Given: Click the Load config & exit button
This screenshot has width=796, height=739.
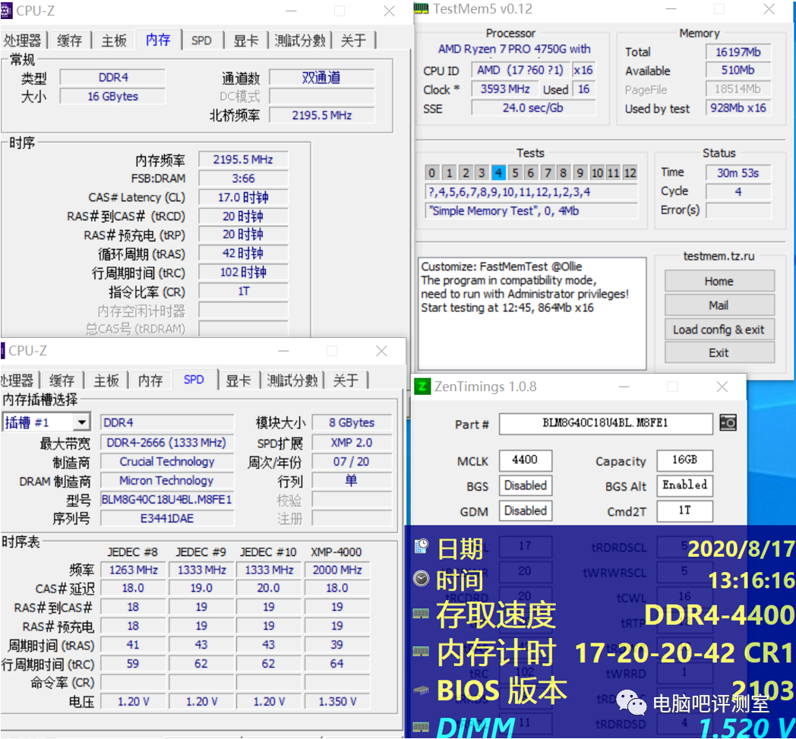Looking at the screenshot, I should click(x=719, y=329).
